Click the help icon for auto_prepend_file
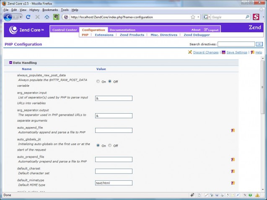Image resolution: width=267 pixels, height=200 pixels. click(x=233, y=159)
